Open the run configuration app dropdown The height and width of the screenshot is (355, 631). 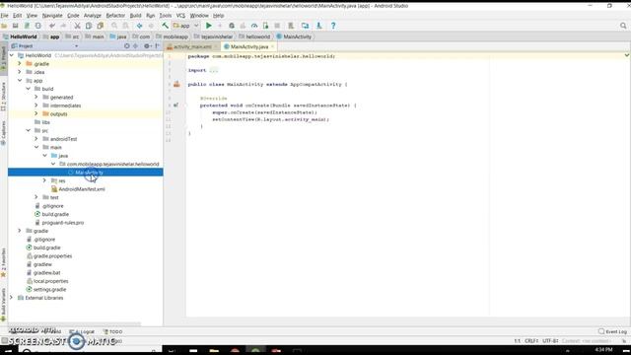185,26
